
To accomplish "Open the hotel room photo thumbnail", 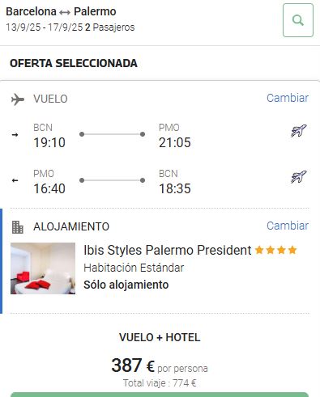I will point(43,268).
